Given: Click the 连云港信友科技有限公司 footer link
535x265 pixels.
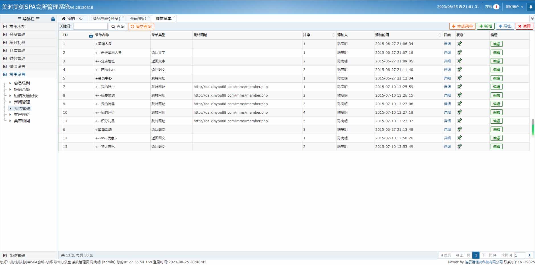Looking at the screenshot, I should pos(484,262).
